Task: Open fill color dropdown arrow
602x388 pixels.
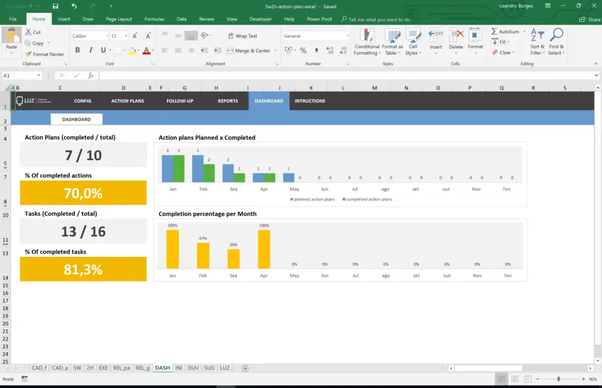Action: 139,51
